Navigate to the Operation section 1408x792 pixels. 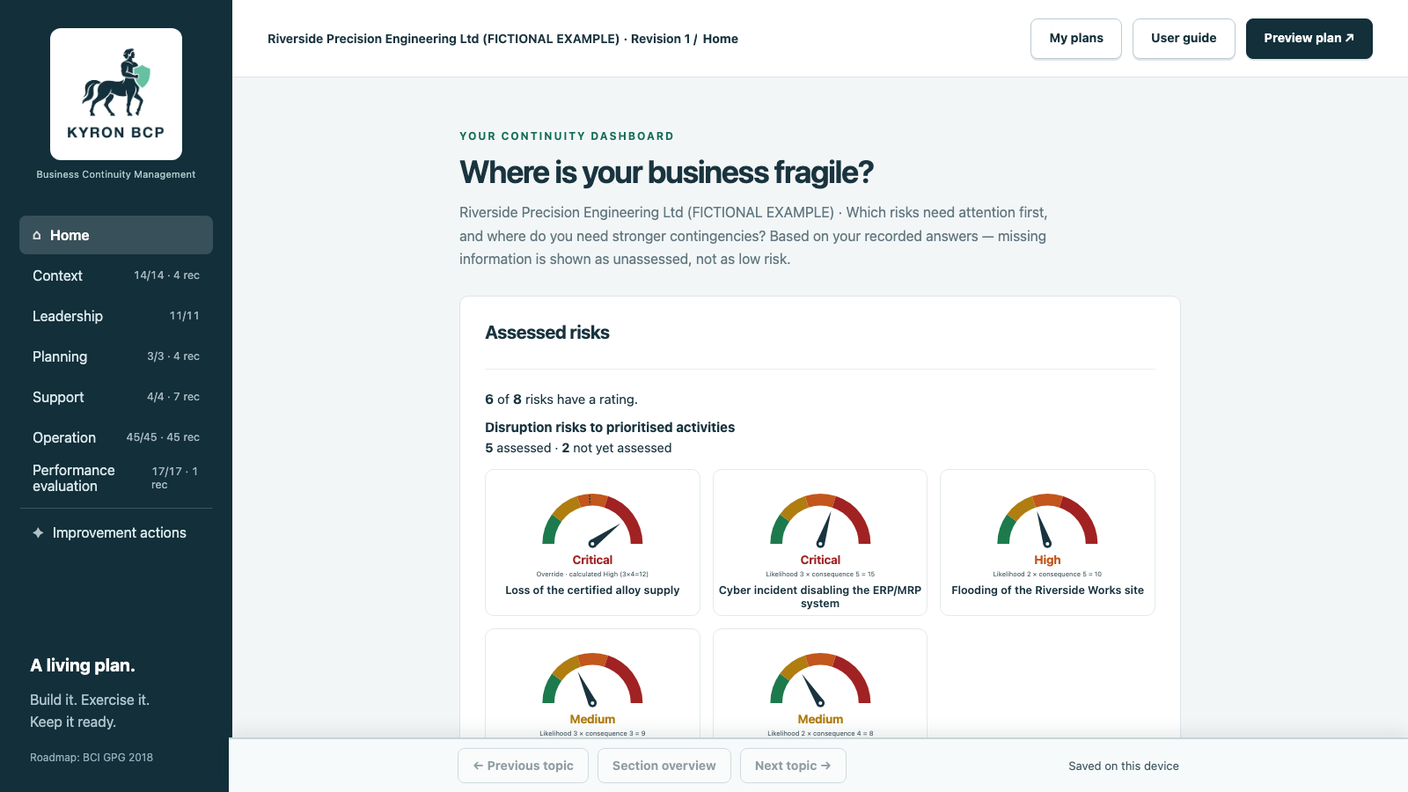116,437
